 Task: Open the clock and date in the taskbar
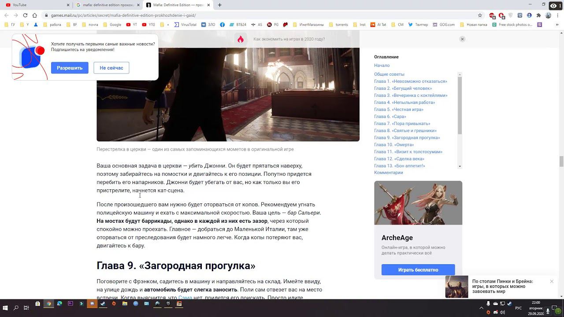click(536, 308)
